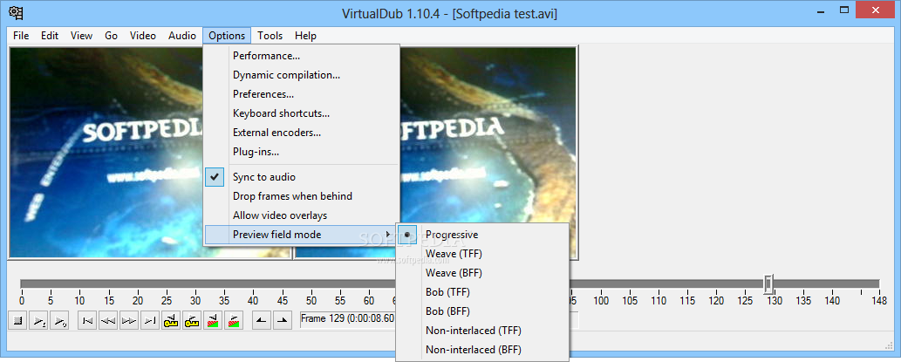This screenshot has height=362, width=901.
Task: Open Preferences... dialog
Action: 302,93
